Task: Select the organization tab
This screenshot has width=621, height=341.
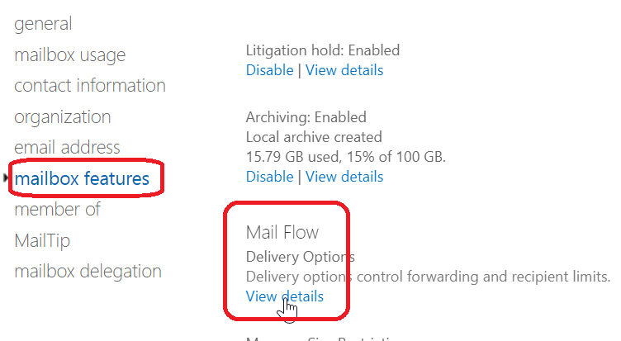Action: [63, 117]
